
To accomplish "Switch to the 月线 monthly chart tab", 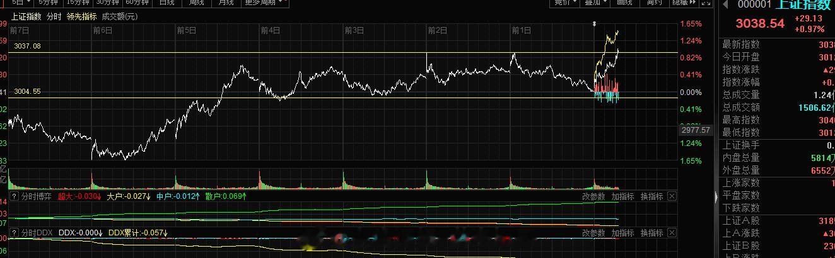I will click(x=225, y=2).
